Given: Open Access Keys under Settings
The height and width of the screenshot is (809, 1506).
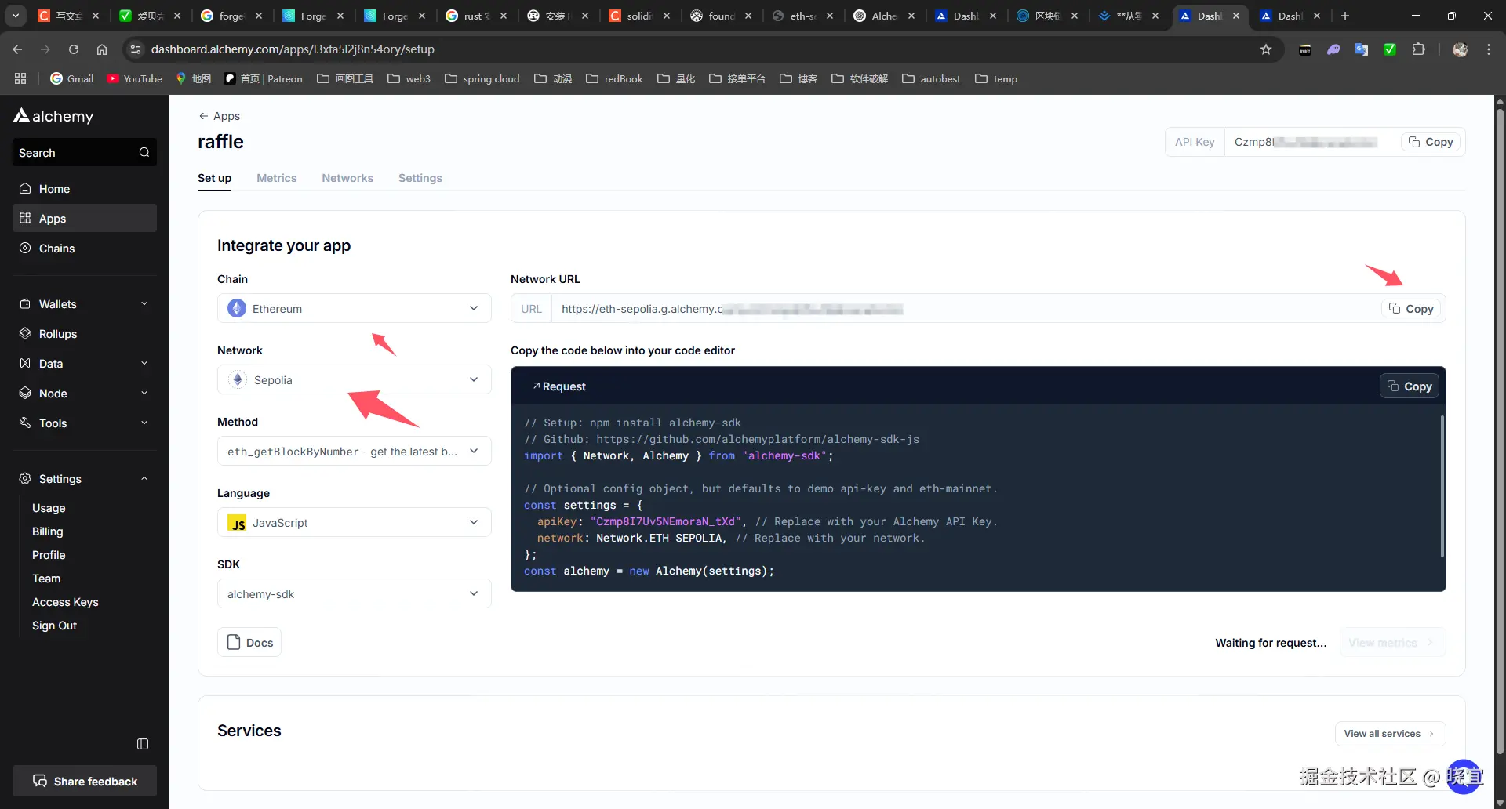Looking at the screenshot, I should pyautogui.click(x=65, y=602).
